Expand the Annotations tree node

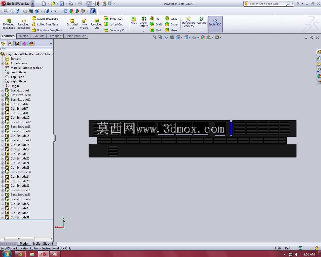pos(3,63)
